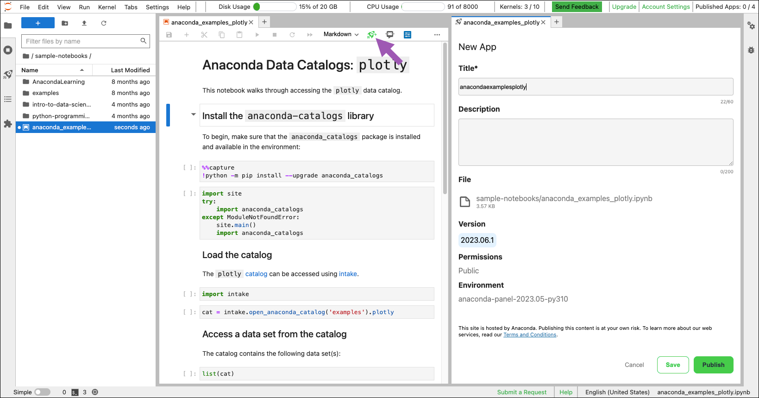Click the Title input field
Image resolution: width=759 pixels, height=398 pixels.
pyautogui.click(x=596, y=87)
